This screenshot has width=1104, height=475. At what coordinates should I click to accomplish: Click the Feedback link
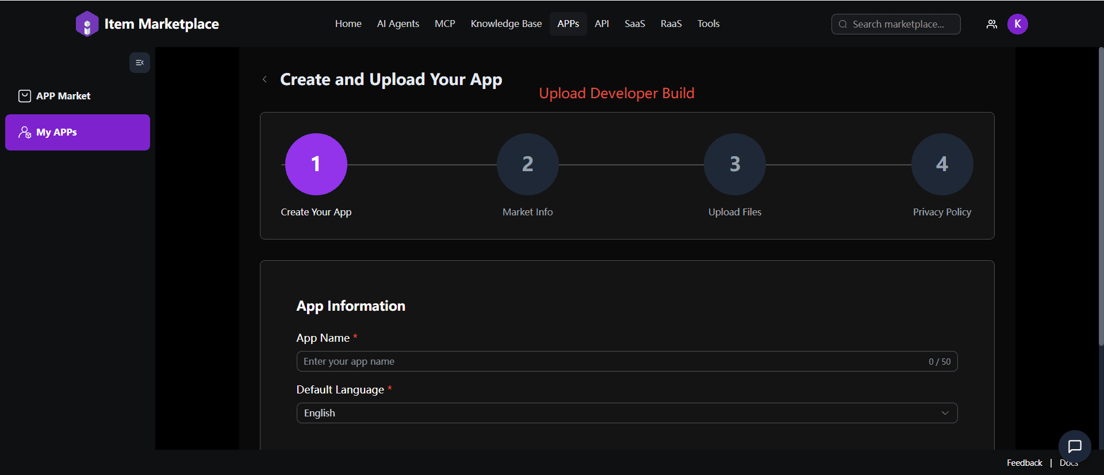1024,463
